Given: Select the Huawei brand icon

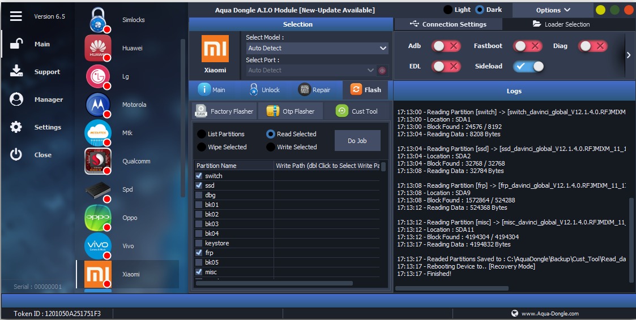Looking at the screenshot, I should [98, 48].
